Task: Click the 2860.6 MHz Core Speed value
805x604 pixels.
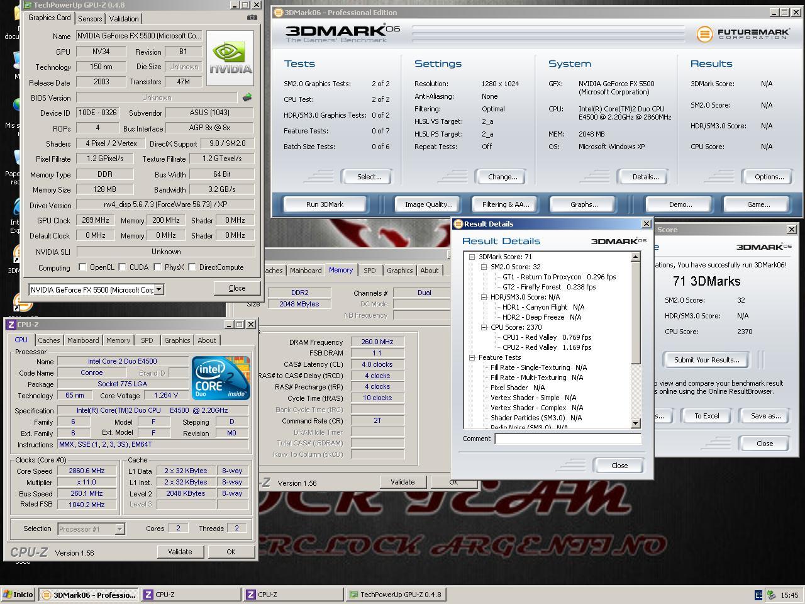Action: [x=87, y=471]
